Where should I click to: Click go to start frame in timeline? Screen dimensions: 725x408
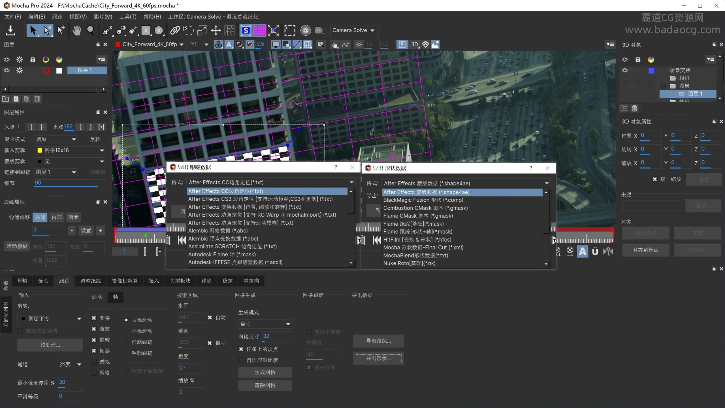[182, 240]
